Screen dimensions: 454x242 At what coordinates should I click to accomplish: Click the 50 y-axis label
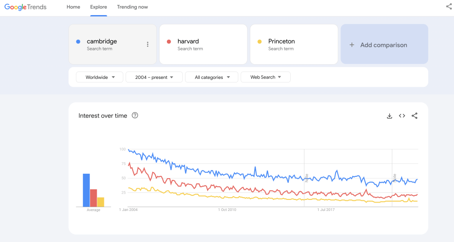click(124, 178)
